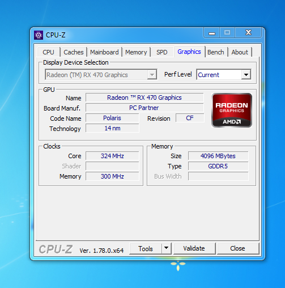
Task: Open the About tab
Action: click(240, 52)
